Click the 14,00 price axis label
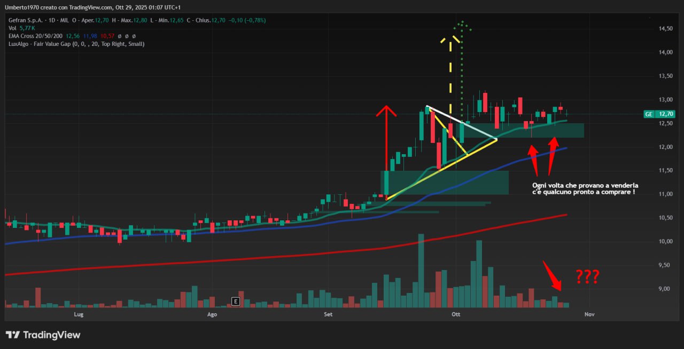 click(665, 52)
